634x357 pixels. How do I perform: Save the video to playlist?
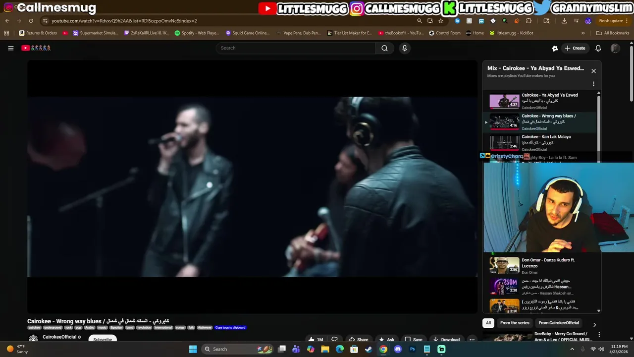point(414,339)
